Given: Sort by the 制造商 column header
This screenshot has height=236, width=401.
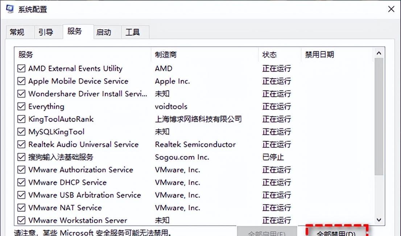Looking at the screenshot, I should click(x=204, y=54).
